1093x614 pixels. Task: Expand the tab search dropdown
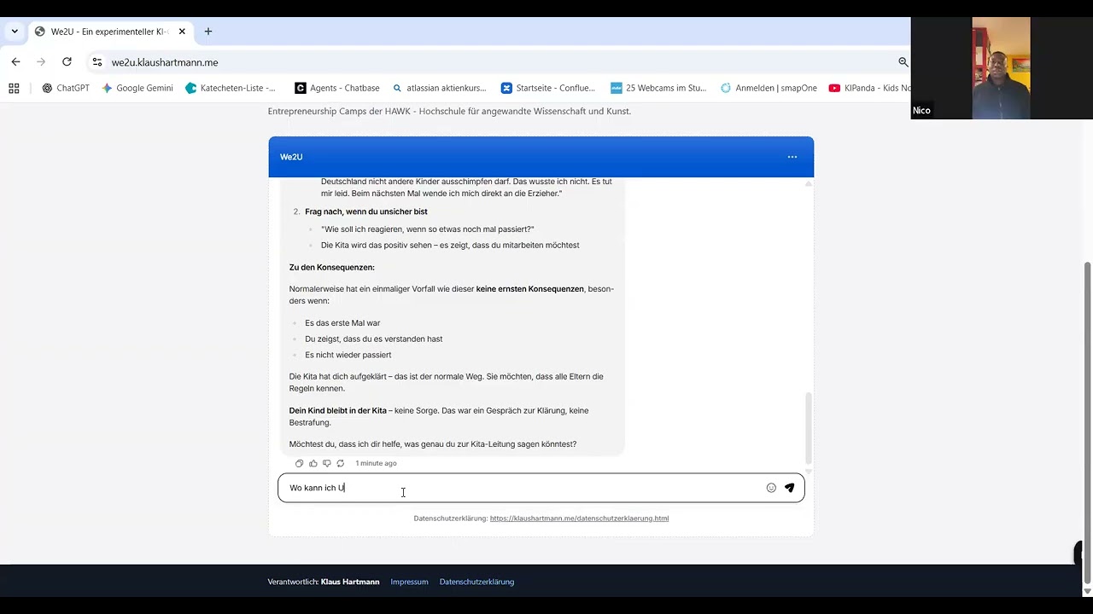(x=15, y=32)
